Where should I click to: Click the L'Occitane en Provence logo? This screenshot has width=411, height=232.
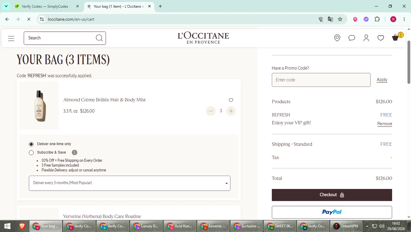[x=203, y=38]
